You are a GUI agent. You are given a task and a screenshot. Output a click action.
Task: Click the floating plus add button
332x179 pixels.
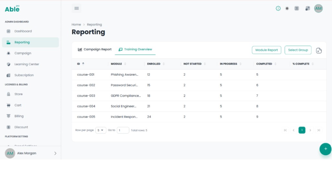pyautogui.click(x=326, y=149)
